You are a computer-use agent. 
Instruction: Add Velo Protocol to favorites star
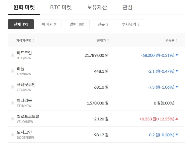[x=12, y=119]
